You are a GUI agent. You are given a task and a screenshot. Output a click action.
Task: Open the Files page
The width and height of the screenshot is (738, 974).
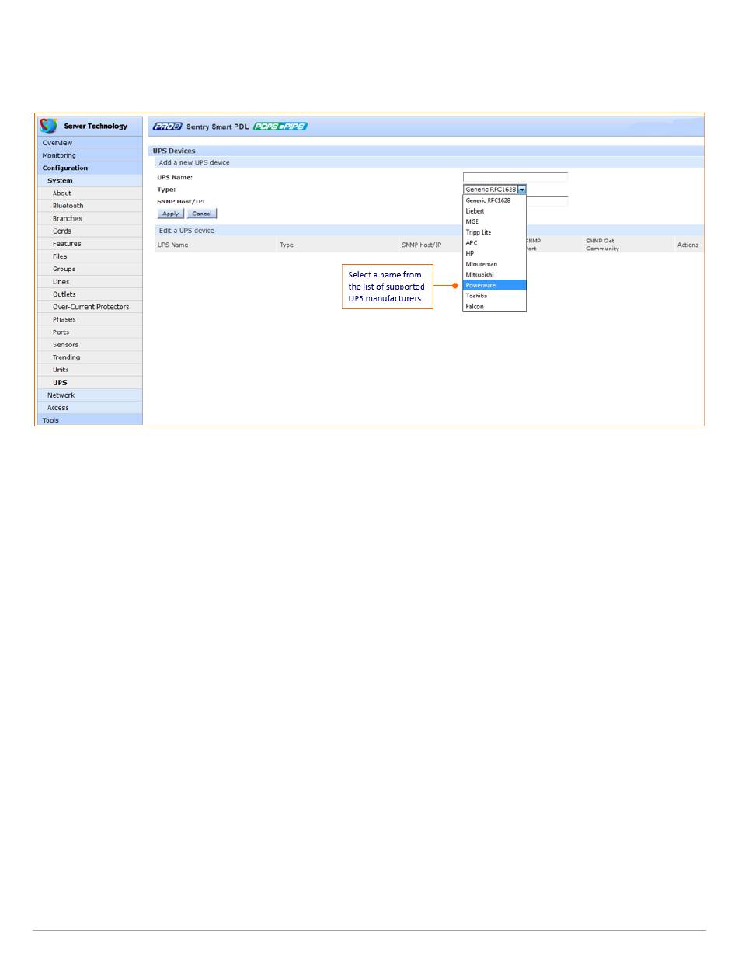click(89, 256)
